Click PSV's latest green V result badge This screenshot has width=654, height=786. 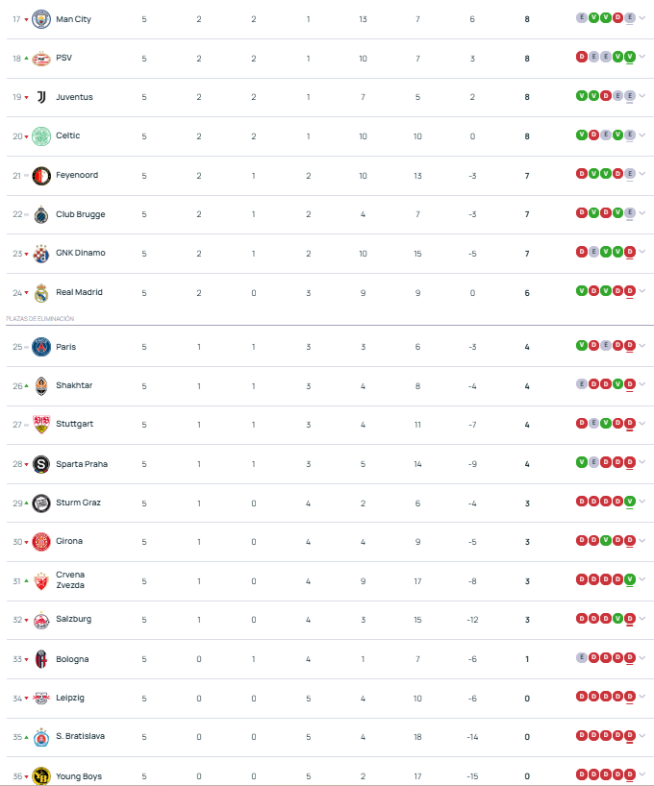630,57
